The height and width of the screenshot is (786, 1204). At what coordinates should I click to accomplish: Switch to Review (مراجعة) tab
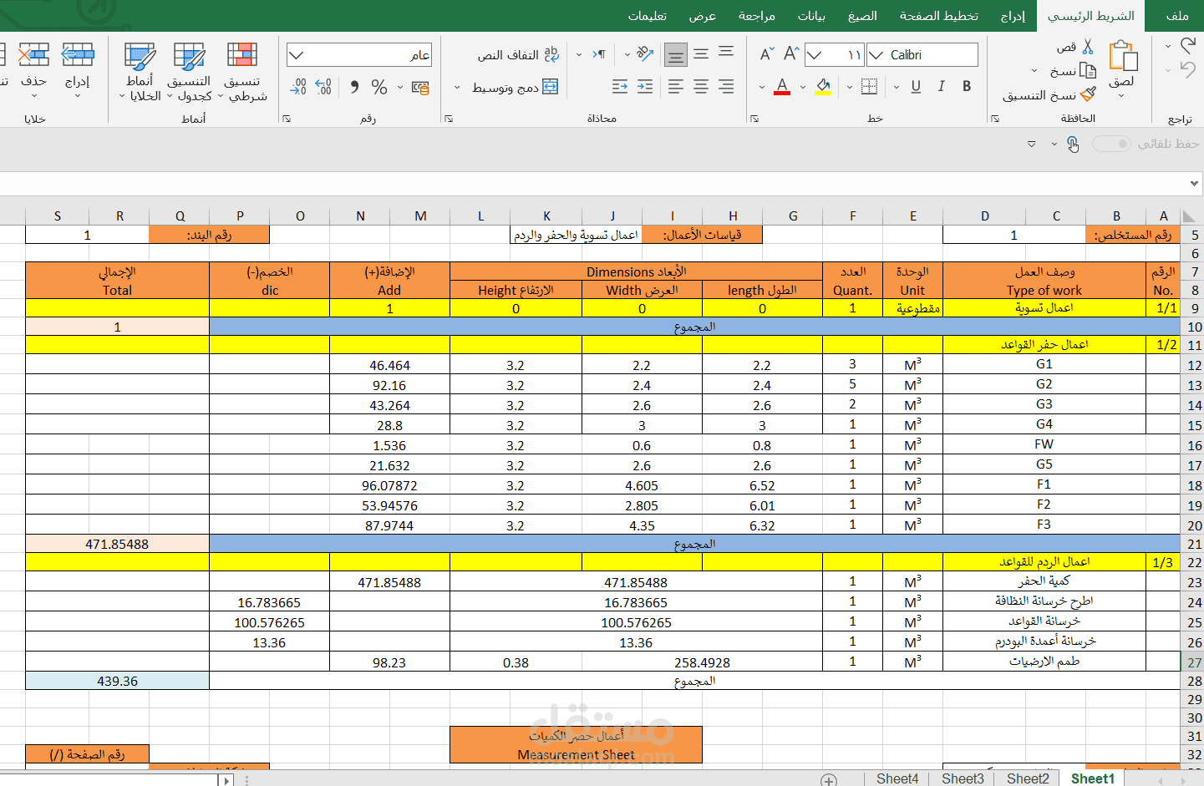click(757, 16)
